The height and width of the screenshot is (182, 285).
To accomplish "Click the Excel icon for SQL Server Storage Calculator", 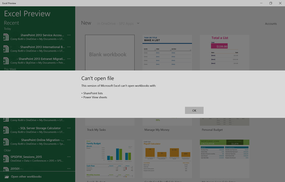I will point(6,130).
